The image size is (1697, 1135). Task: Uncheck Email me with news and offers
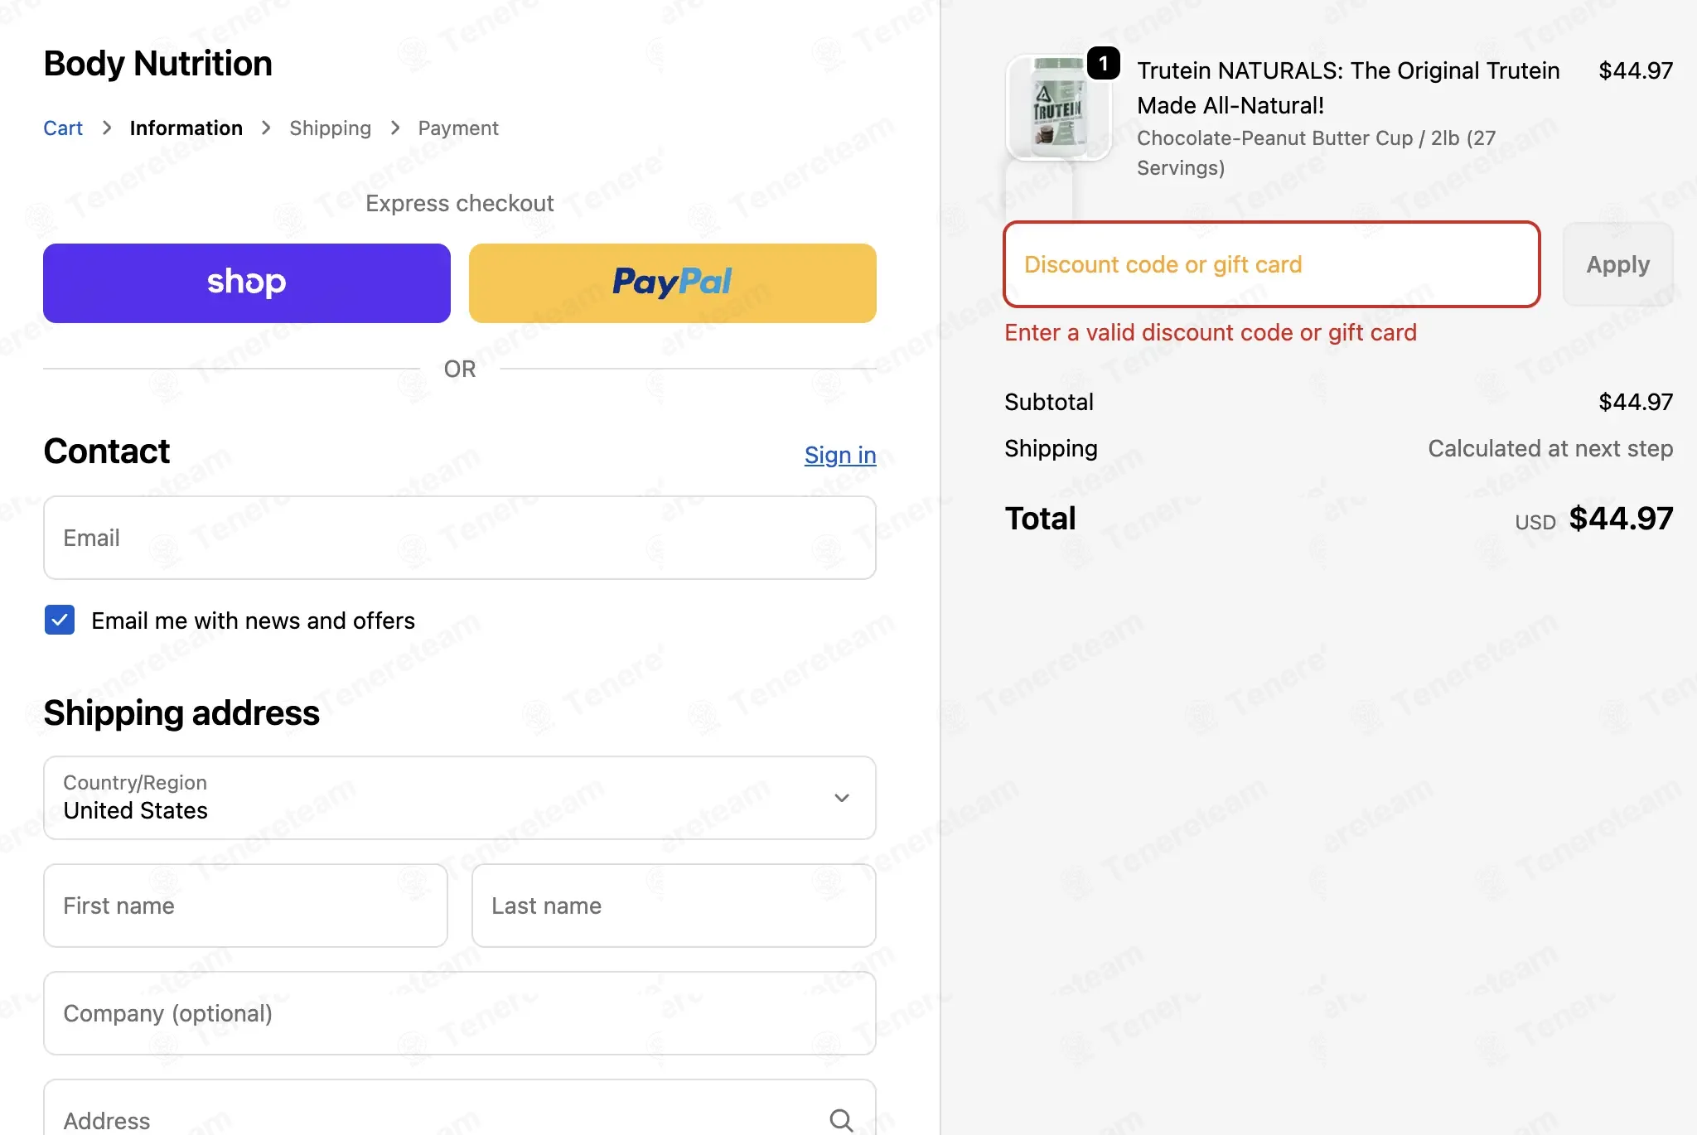click(60, 620)
